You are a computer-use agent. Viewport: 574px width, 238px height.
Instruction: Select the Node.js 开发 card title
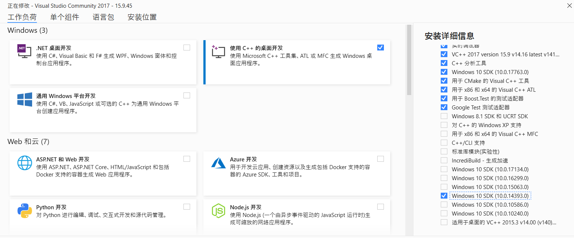click(x=245, y=207)
